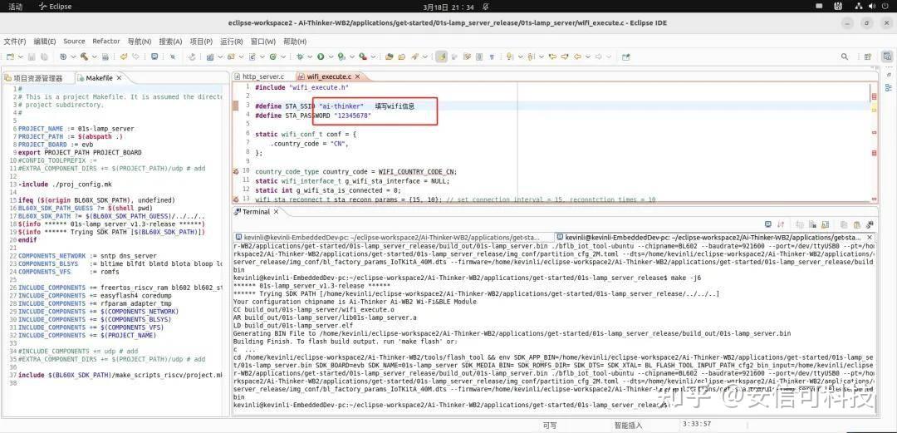Screen dimensions: 897x433
Task: Click the 活动 Activities button
Action: 16,7
